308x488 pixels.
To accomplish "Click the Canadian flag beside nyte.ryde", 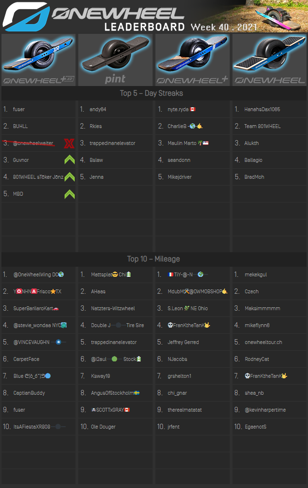I will (x=192, y=110).
